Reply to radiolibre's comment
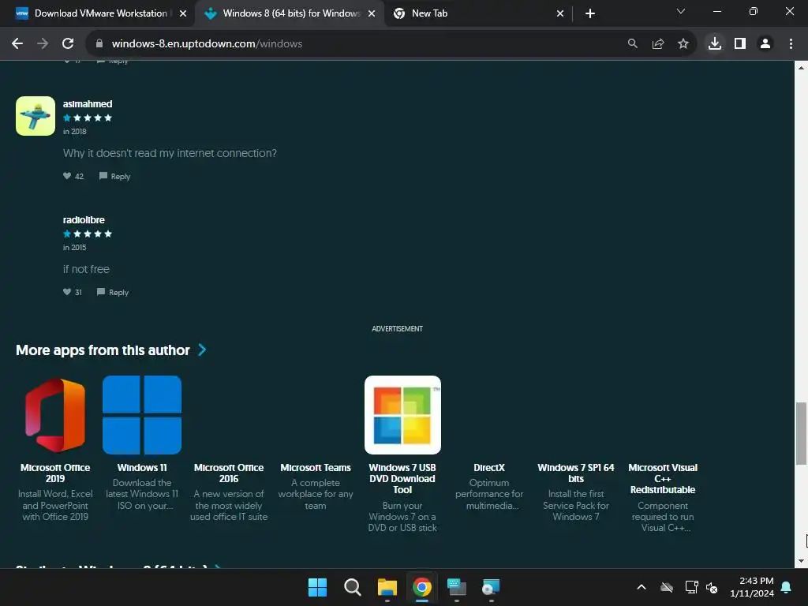This screenshot has height=606, width=808. (x=112, y=292)
